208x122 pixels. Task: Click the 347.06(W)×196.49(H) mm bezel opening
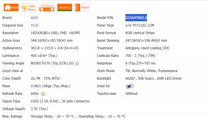(x=146, y=41)
